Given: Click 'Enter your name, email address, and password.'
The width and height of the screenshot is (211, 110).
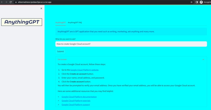Looking at the screenshot, I should tap(83, 78).
